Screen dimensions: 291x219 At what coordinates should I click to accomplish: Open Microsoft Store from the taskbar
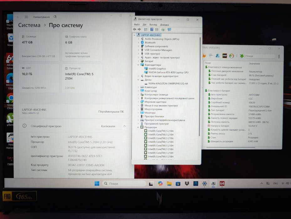(178, 184)
